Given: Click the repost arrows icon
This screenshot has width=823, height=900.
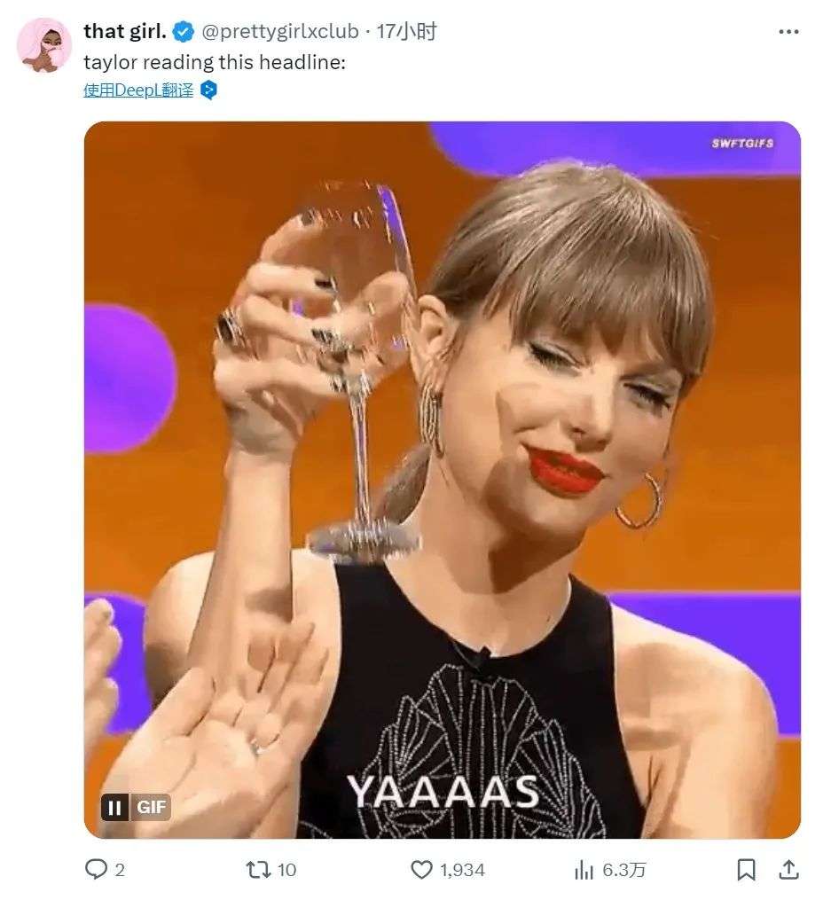Looking at the screenshot, I should point(258,869).
